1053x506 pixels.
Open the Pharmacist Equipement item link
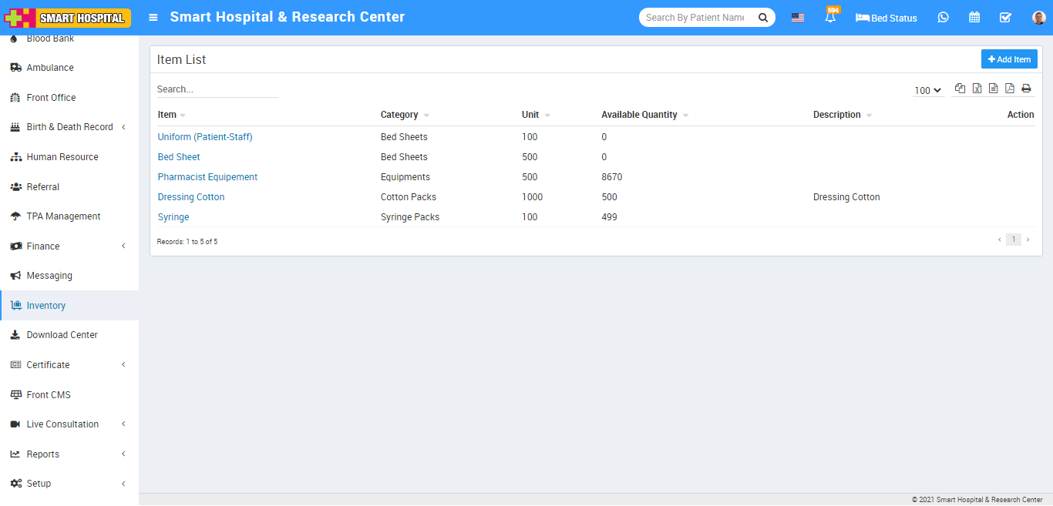pos(207,177)
